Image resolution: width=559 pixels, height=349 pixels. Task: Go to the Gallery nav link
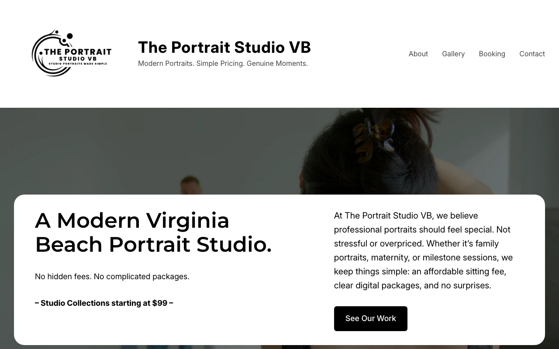(x=453, y=54)
